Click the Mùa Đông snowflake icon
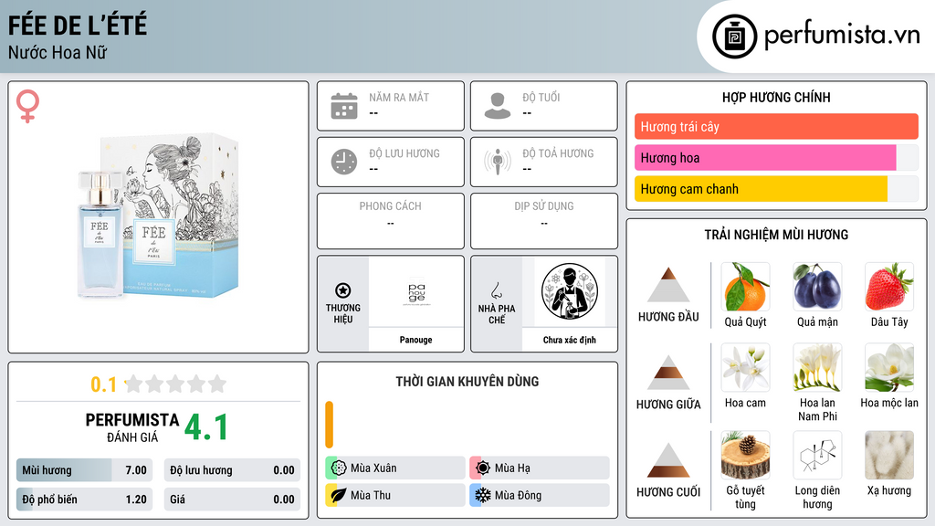935x526 pixels. click(x=483, y=495)
